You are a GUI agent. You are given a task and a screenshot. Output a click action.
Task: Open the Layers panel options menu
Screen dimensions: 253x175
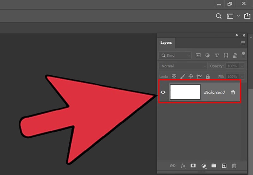pos(243,43)
